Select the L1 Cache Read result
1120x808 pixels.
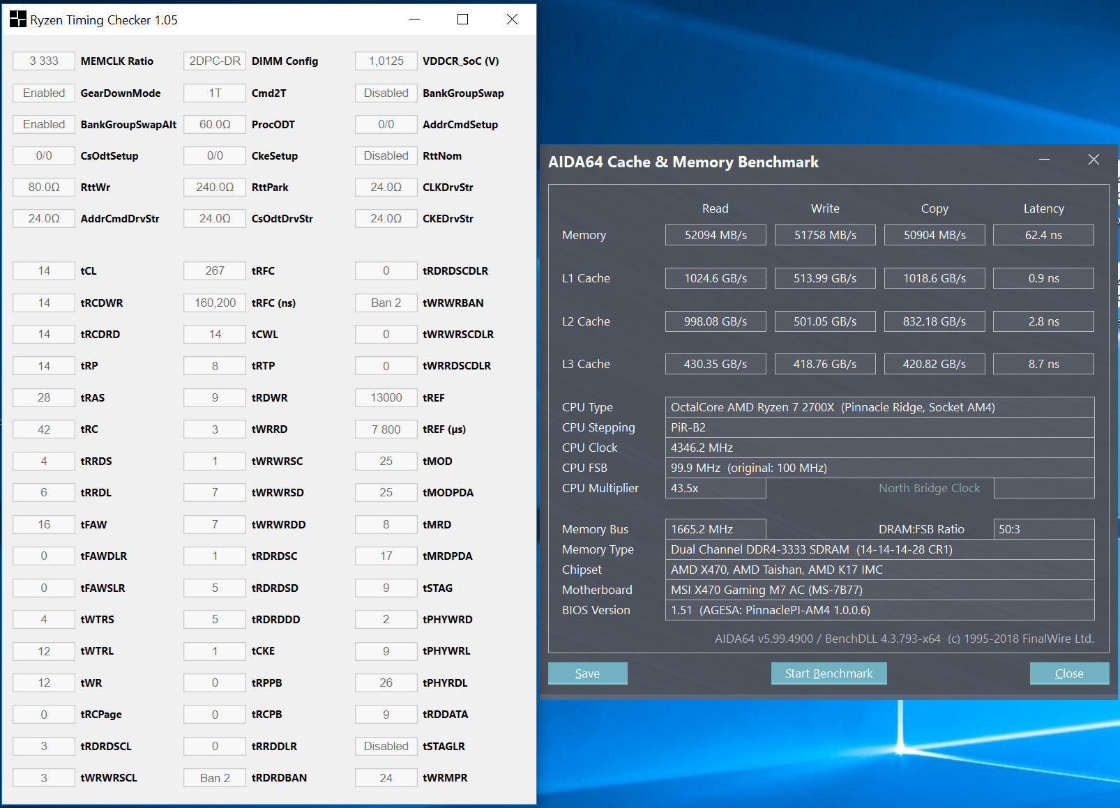716,278
